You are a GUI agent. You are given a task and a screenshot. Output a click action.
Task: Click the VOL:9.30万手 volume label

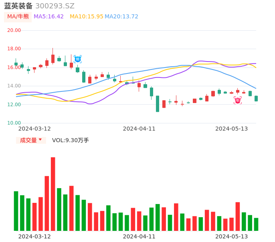point(71,140)
